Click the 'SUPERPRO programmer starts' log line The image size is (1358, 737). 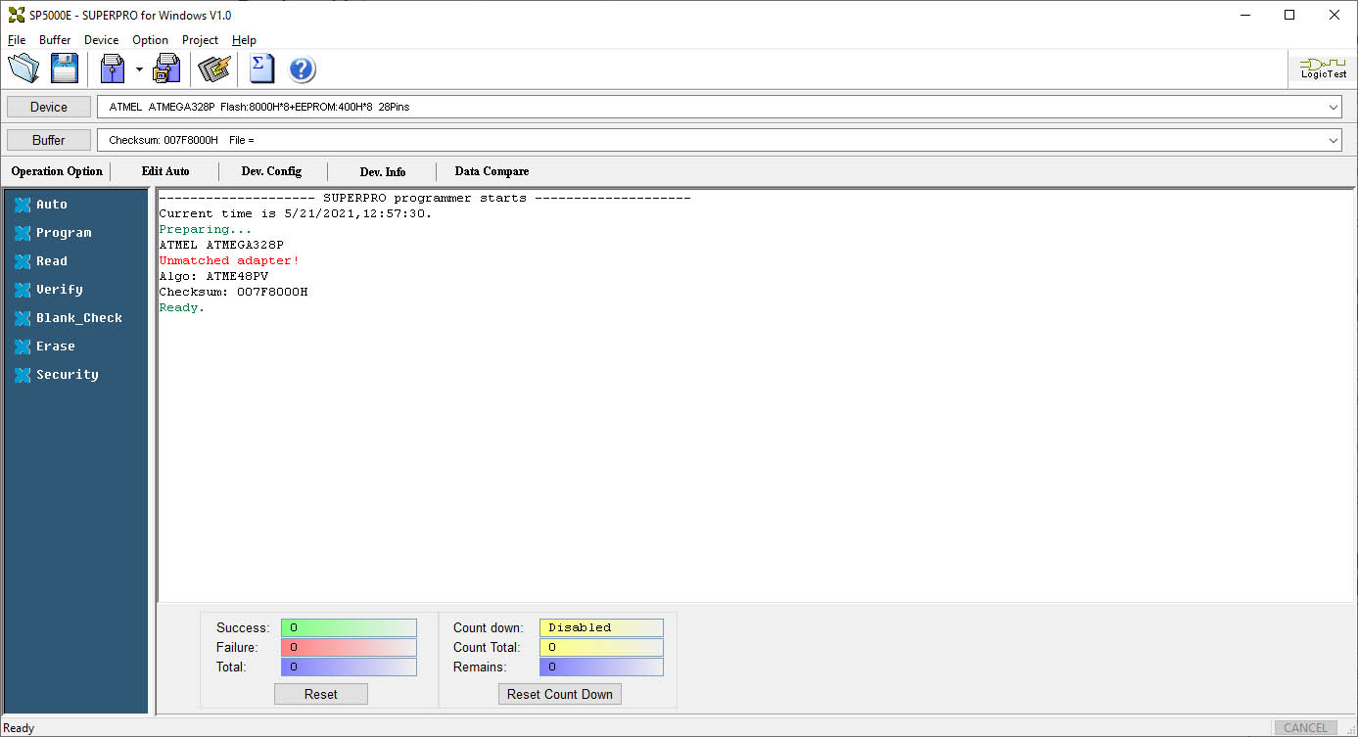[x=425, y=198]
